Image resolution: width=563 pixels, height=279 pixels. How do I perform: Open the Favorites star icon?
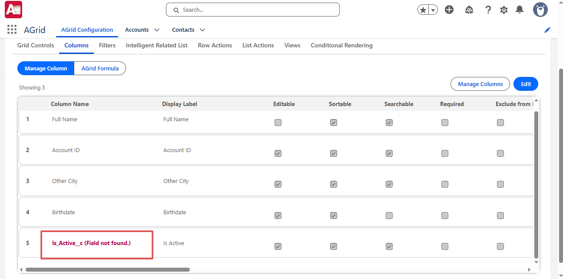click(x=423, y=10)
